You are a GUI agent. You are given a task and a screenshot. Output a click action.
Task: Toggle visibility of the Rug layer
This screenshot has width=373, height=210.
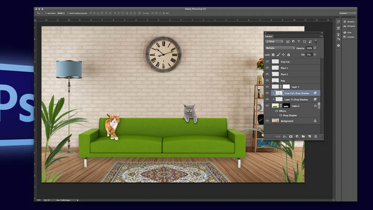coord(267,80)
